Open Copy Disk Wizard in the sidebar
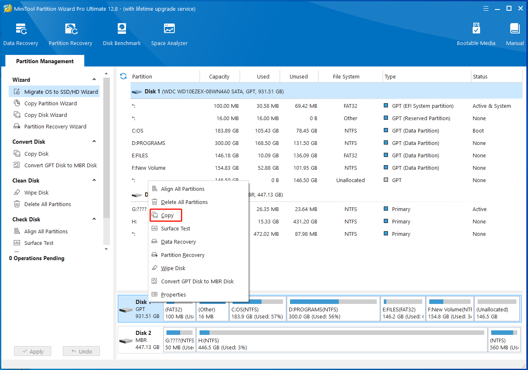This screenshot has width=528, height=370. tap(45, 115)
